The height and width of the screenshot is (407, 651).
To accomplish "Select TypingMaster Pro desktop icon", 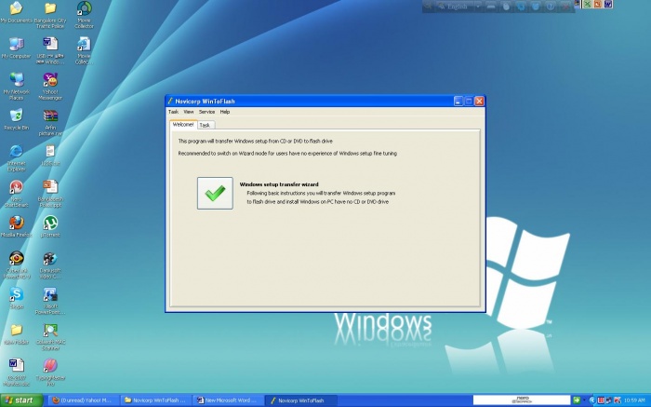I will (50, 373).
